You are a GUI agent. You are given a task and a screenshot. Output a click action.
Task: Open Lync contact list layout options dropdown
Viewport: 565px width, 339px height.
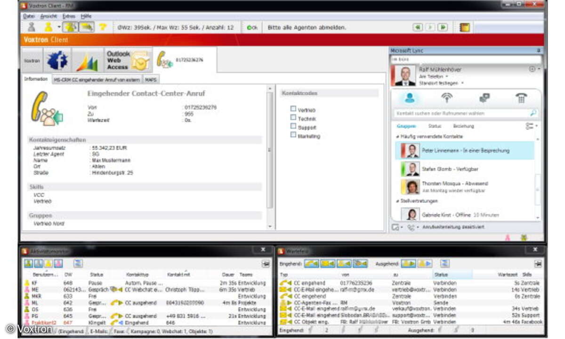(x=532, y=126)
